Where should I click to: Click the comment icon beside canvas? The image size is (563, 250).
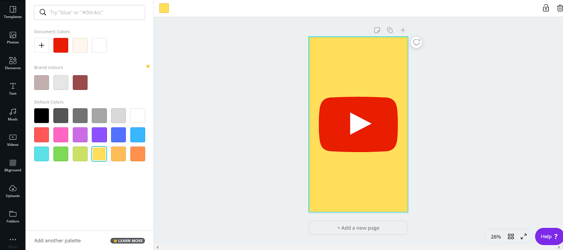coord(416,43)
